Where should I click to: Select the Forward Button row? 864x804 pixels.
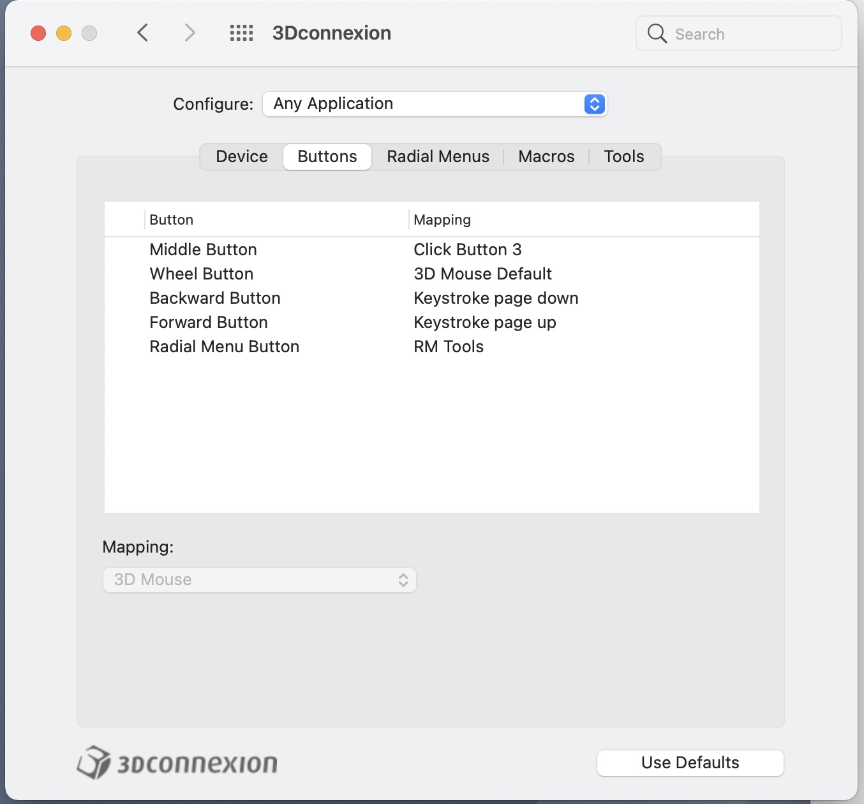pyautogui.click(x=432, y=322)
